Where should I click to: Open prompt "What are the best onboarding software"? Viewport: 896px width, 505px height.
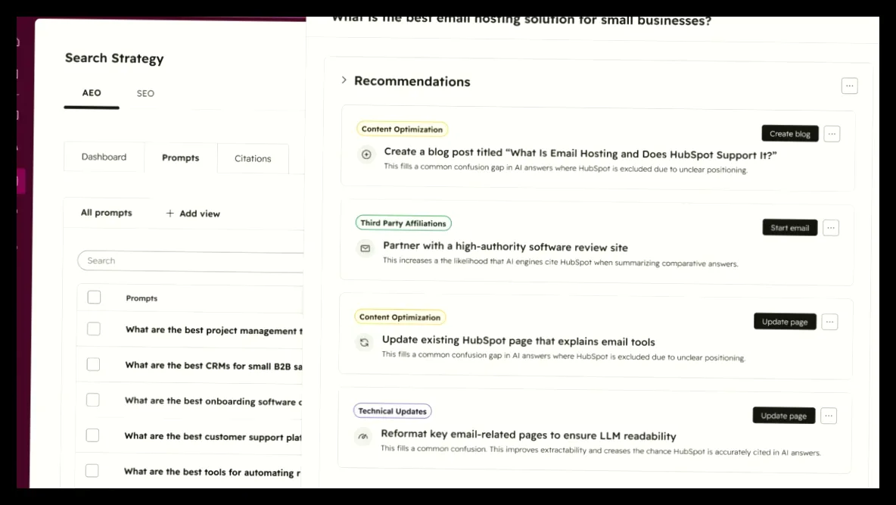tap(213, 401)
